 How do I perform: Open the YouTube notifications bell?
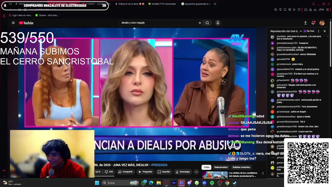(313, 23)
